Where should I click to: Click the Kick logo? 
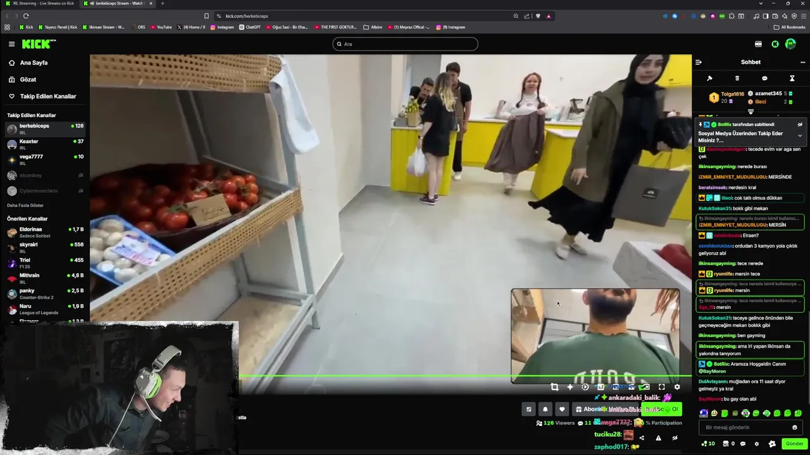point(39,44)
